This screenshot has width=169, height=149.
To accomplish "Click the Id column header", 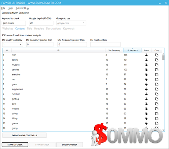I will (x=7, y=50).
